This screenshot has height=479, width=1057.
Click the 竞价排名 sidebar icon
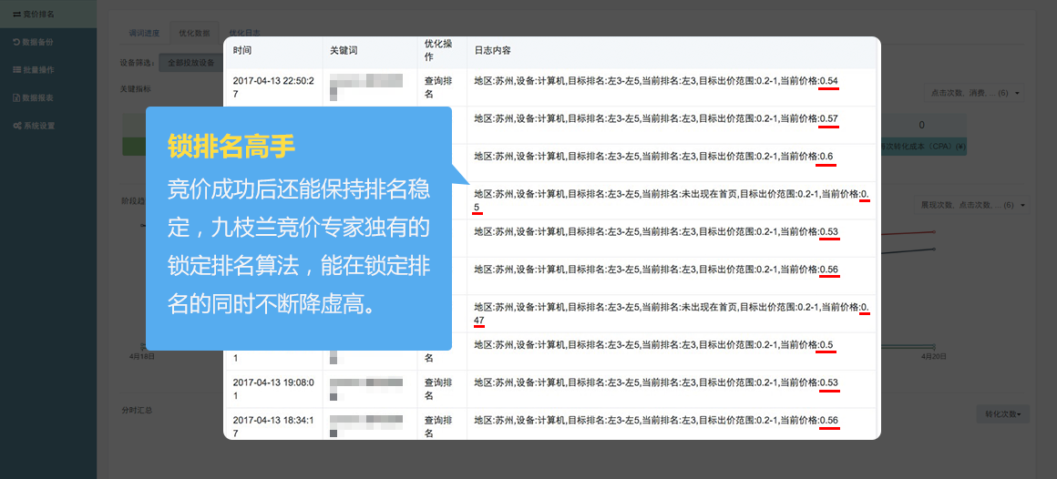[x=16, y=14]
